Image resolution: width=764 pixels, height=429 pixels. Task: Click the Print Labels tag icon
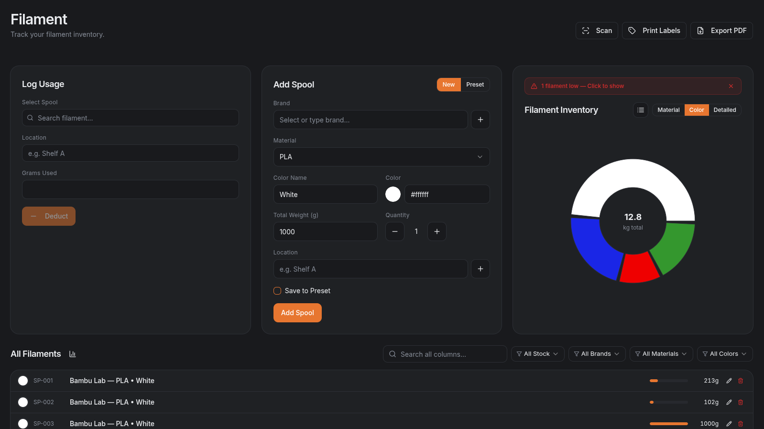[x=632, y=31]
